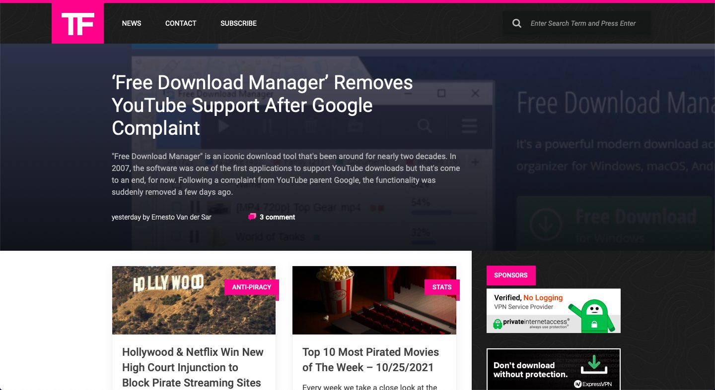Open Top 10 Most Pirated Movies article

370,360
